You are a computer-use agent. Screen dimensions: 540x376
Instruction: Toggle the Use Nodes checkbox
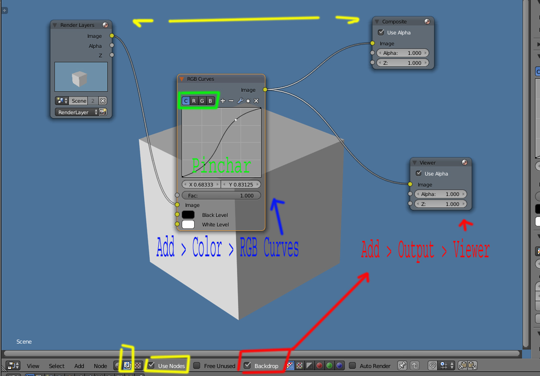(x=151, y=366)
